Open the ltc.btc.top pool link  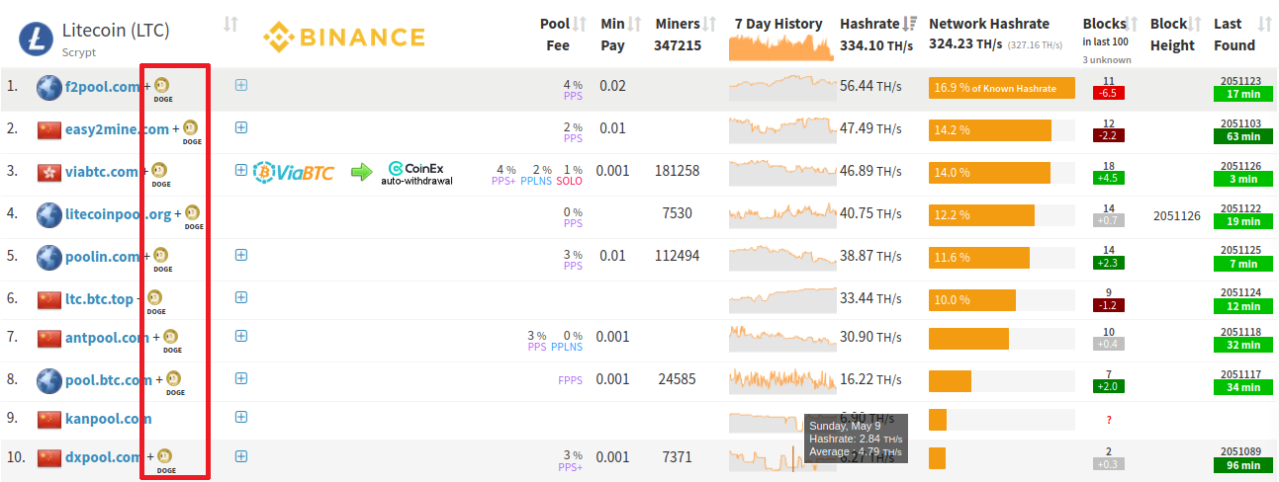[x=99, y=299]
